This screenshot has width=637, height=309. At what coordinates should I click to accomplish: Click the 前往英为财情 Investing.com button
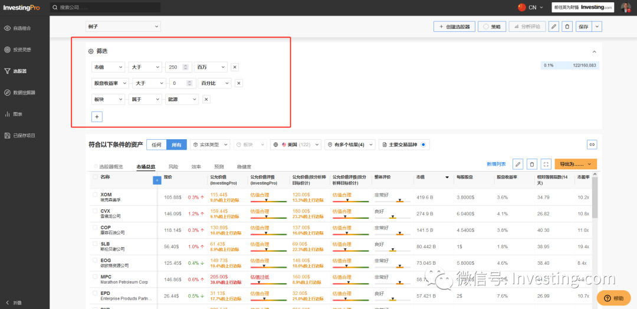click(x=583, y=7)
